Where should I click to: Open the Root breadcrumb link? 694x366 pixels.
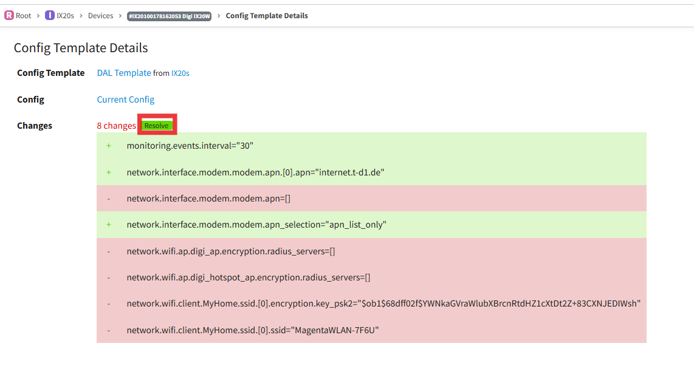(x=24, y=15)
